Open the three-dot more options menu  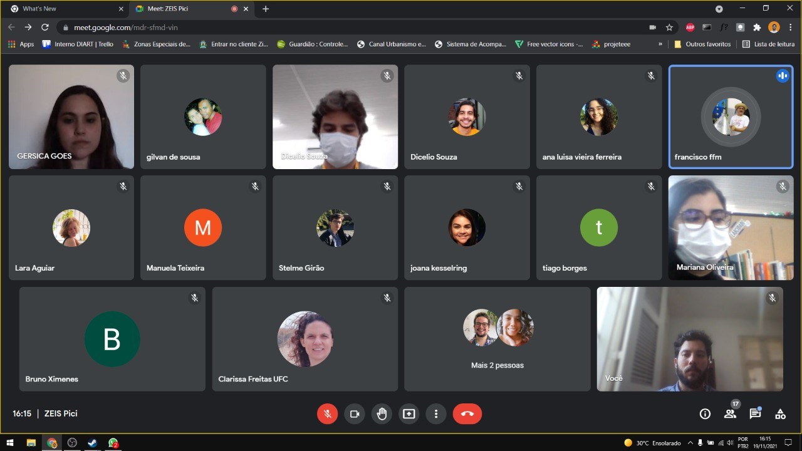(436, 414)
